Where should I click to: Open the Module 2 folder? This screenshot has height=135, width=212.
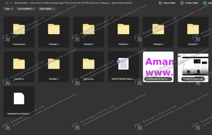[x=89, y=32]
